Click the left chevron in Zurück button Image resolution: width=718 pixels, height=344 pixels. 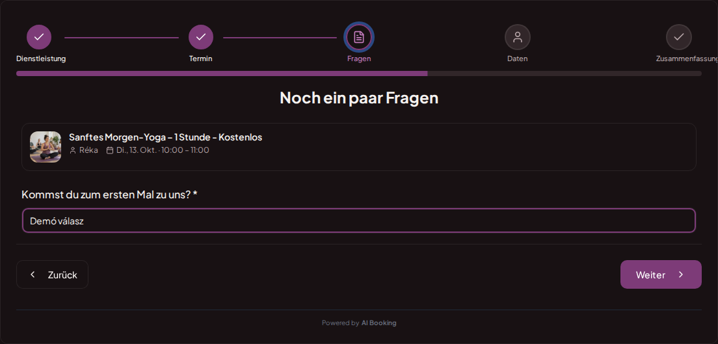pos(33,274)
